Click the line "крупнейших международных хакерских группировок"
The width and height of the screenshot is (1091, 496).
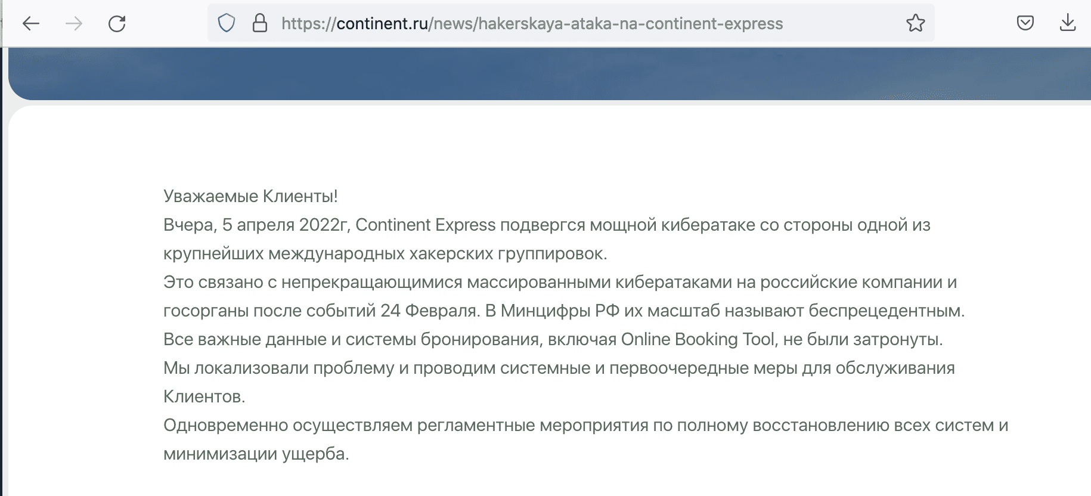(385, 253)
